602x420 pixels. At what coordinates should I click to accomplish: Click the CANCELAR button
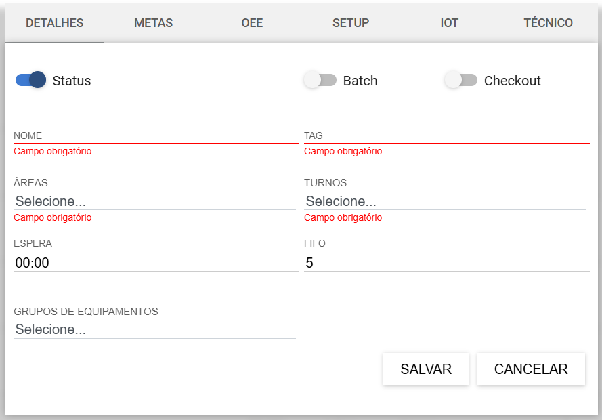tap(531, 369)
